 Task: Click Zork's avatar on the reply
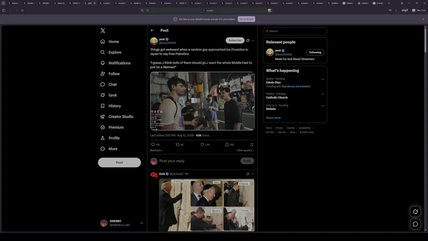[154, 175]
